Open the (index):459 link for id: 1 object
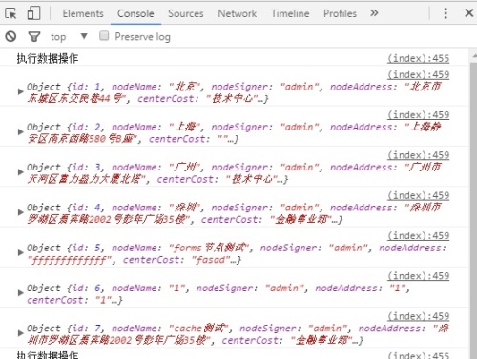The image size is (477, 359). pos(418,74)
